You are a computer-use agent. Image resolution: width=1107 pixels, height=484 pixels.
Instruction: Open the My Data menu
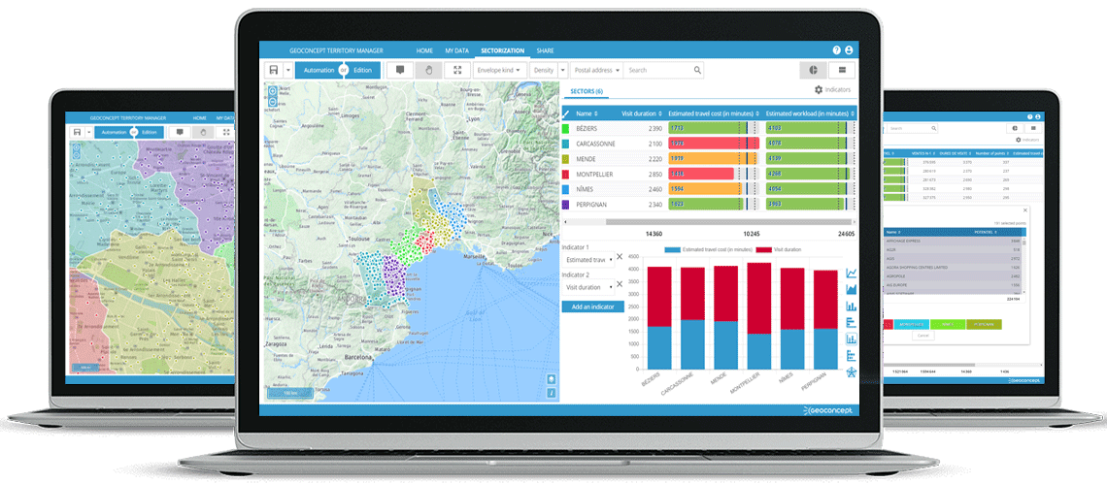456,50
